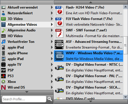Click the category list scroll-up bar
Image resolution: width=128 pixels, height=104 pixels.
27,2
